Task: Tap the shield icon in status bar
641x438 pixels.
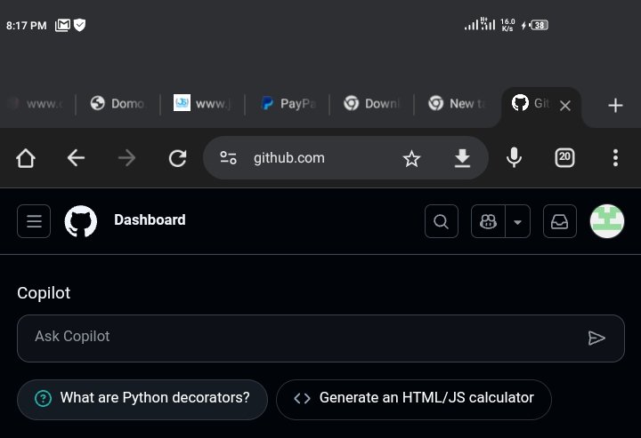Action: click(80, 25)
